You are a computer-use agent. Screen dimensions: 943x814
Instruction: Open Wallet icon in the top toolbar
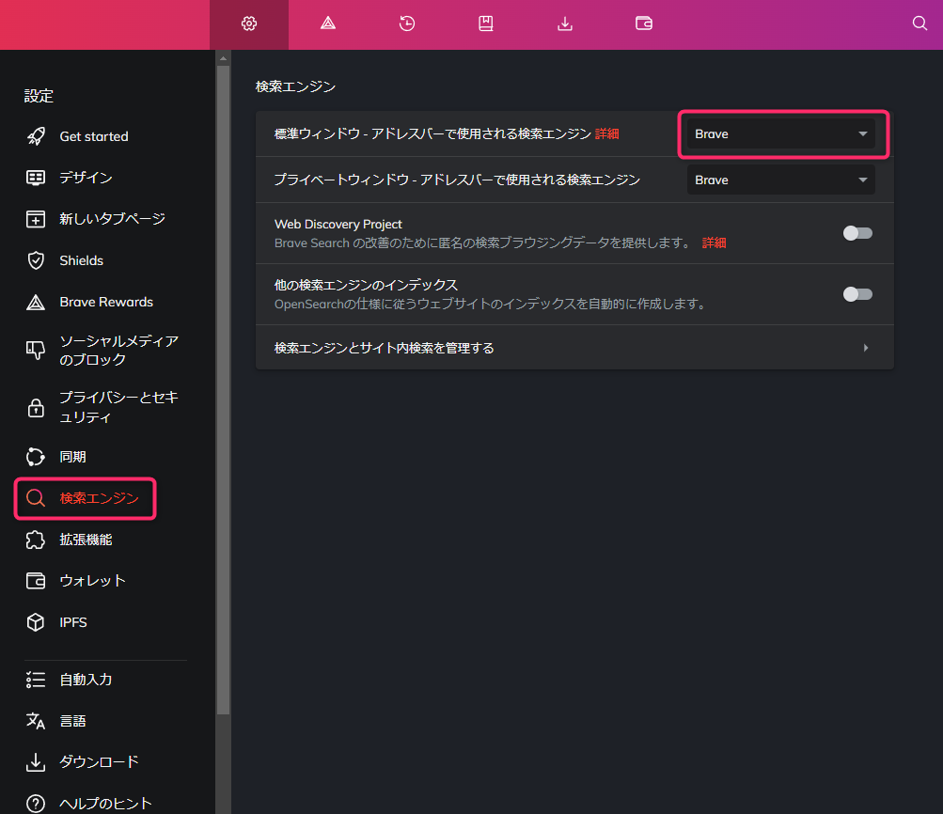644,24
